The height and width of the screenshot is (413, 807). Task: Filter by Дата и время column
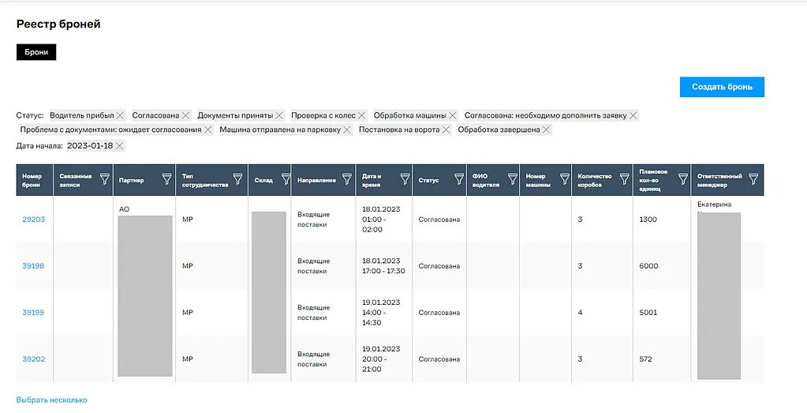click(405, 180)
